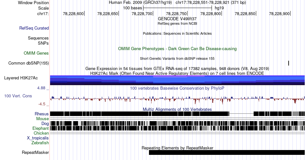
Task: Click the 4.88 conservation axis value
Action: click(x=41, y=88)
